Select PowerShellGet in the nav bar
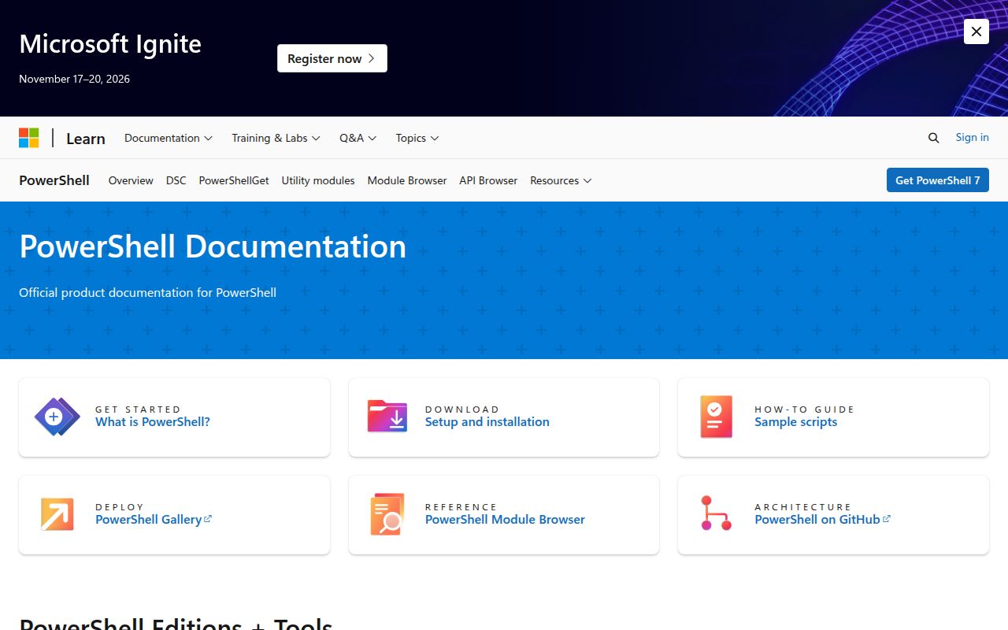The height and width of the screenshot is (630, 1008). pyautogui.click(x=234, y=180)
